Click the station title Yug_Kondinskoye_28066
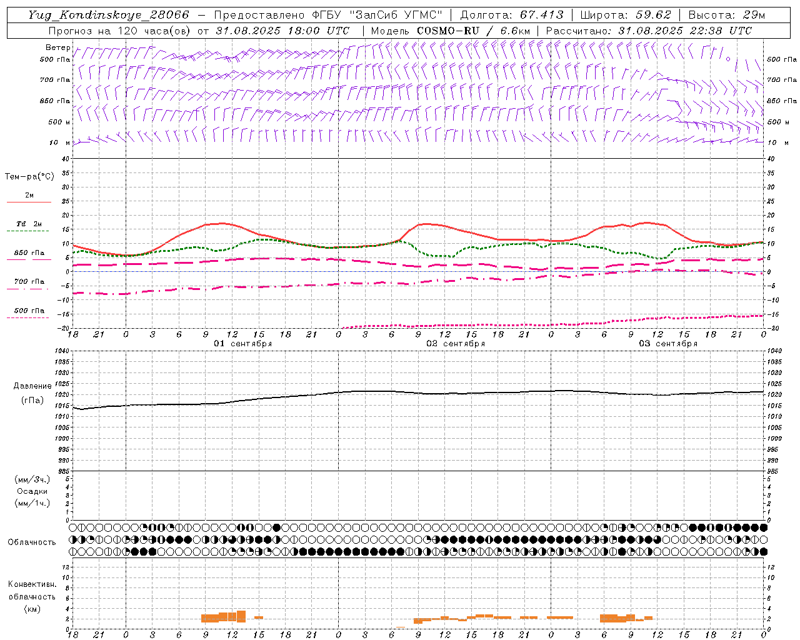Viewport: 800px width, 640px height. click(109, 15)
